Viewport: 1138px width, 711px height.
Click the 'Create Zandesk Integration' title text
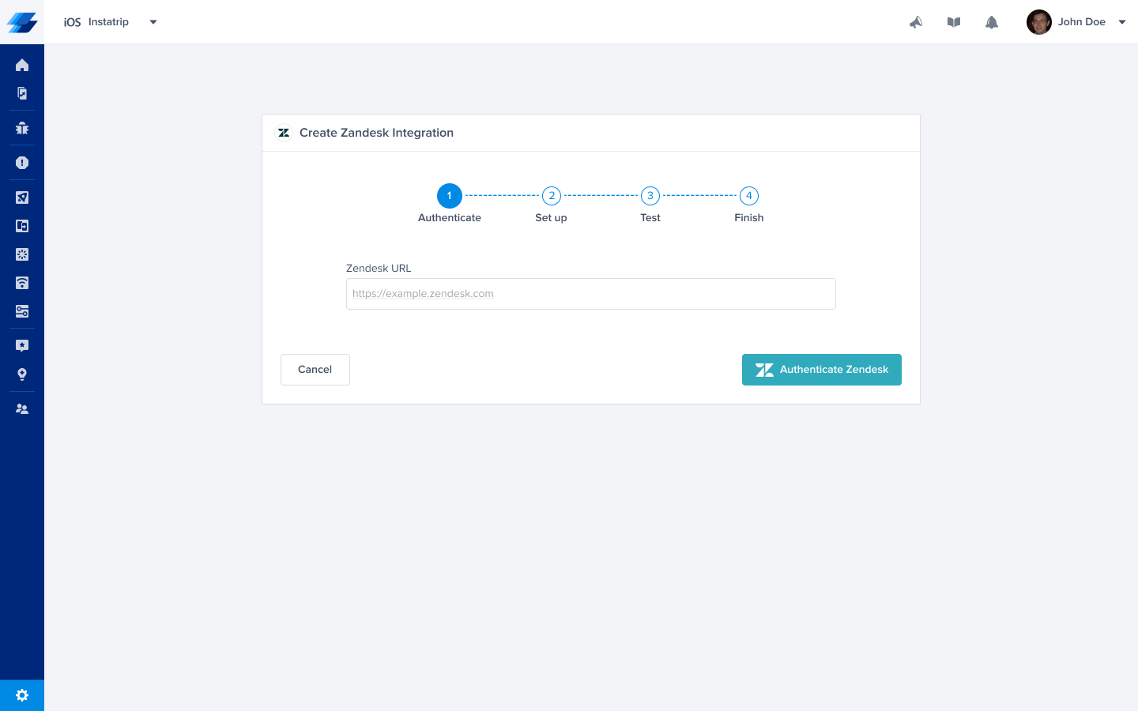pos(376,133)
